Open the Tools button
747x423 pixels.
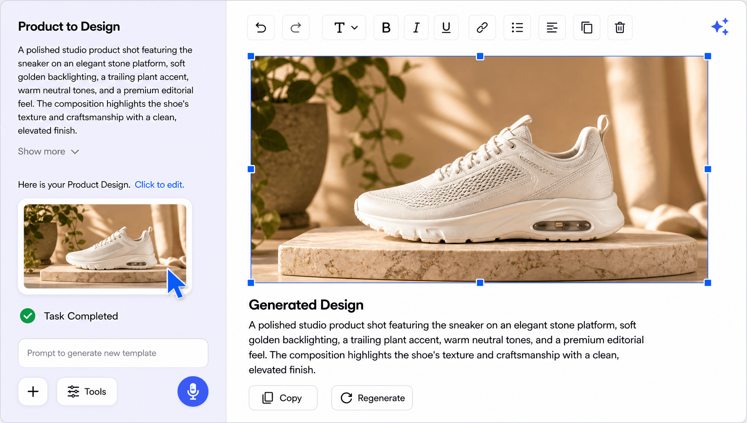tap(87, 392)
